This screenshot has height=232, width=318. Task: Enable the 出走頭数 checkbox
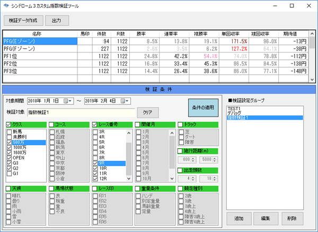tap(180, 170)
